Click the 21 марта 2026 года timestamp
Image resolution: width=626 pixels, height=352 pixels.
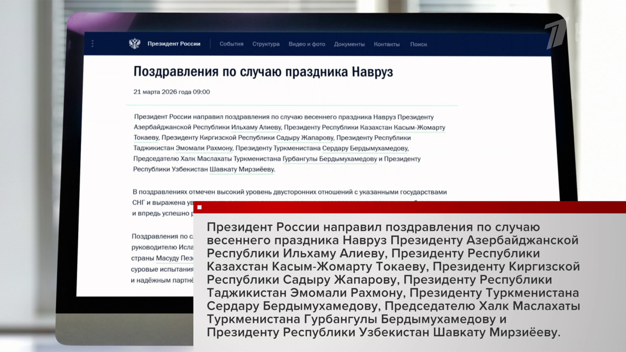171,92
